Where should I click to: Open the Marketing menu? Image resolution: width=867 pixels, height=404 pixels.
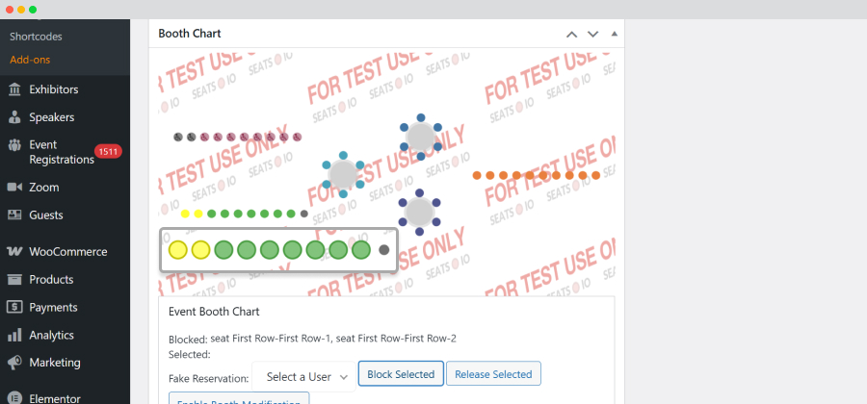tap(55, 363)
